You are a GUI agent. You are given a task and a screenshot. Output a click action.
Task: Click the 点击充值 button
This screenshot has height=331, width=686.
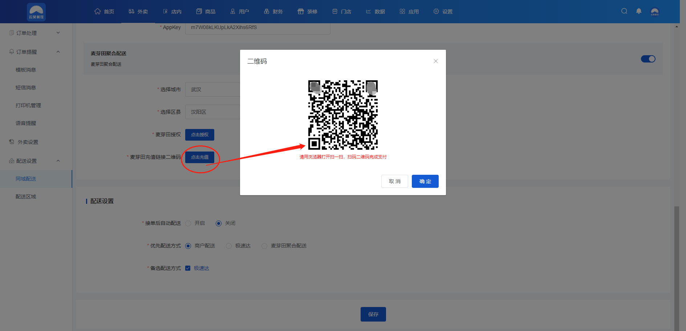tap(200, 157)
